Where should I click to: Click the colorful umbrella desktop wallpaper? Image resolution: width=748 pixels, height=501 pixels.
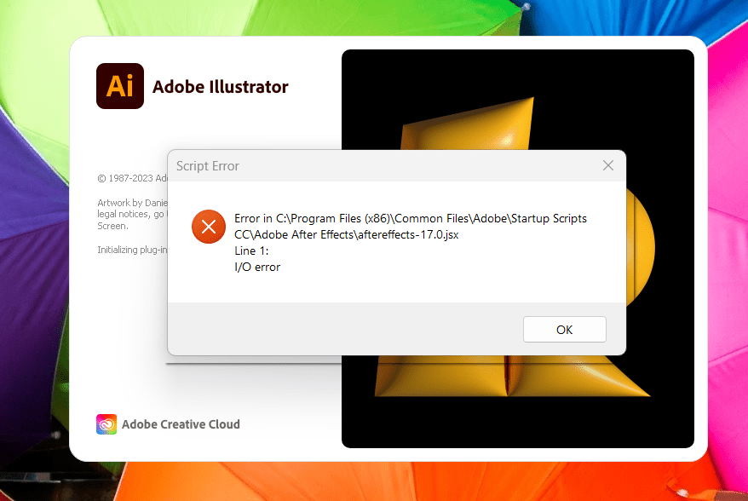point(34,256)
